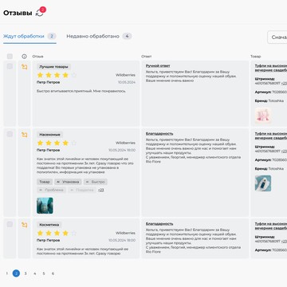
Task: Tick the checkbox for the Косметика review
Action: [x=10, y=224]
